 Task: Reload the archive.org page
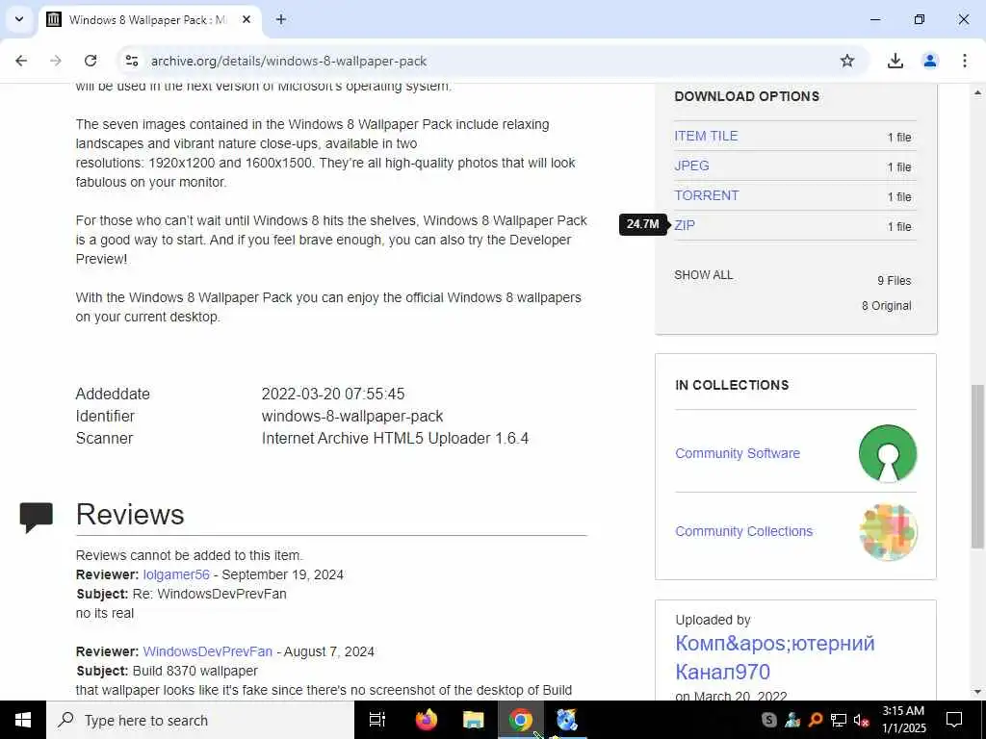(x=91, y=61)
